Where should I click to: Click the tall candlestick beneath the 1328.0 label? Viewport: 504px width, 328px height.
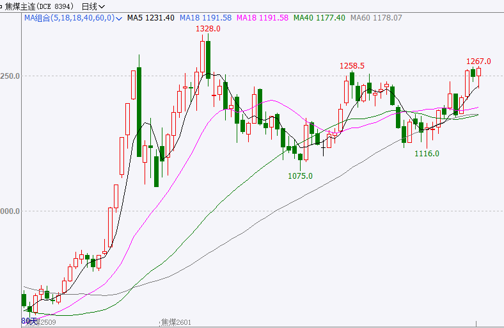tap(208, 59)
